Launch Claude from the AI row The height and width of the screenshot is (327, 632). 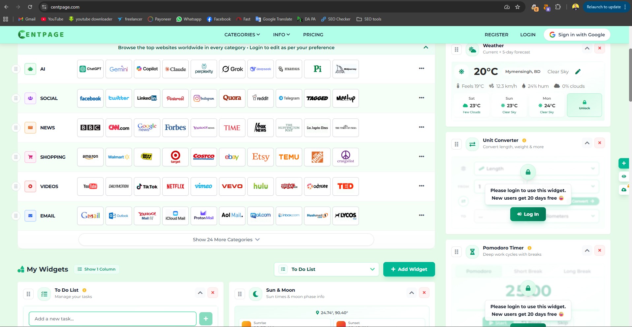(x=175, y=69)
